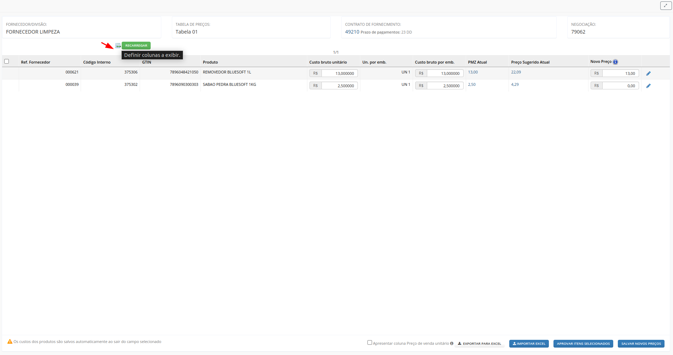Approve selected items with APROVAR ITENS SELECIONADOS
The width and height of the screenshot is (673, 355).
(583, 344)
